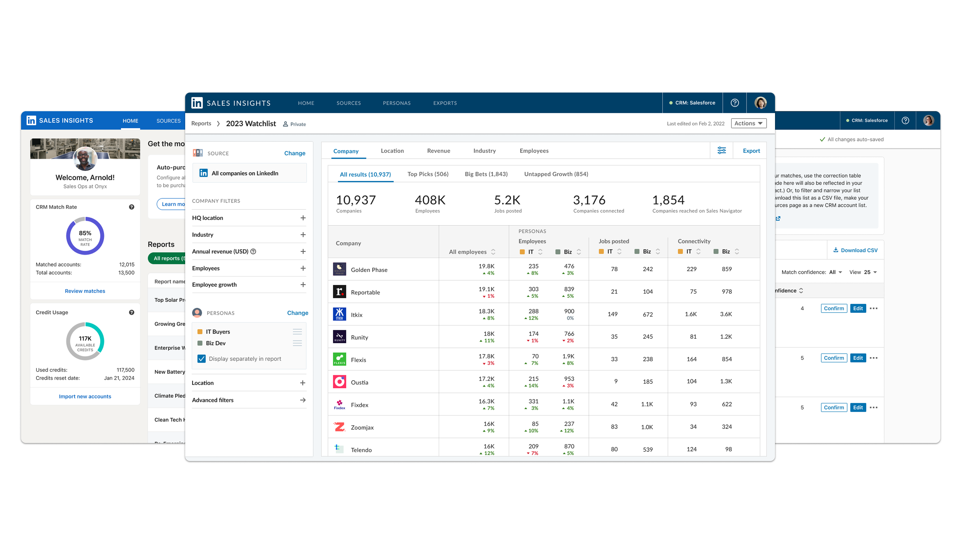Click the IT Buyers reorder handle icon
This screenshot has width=962, height=541.
click(x=297, y=332)
